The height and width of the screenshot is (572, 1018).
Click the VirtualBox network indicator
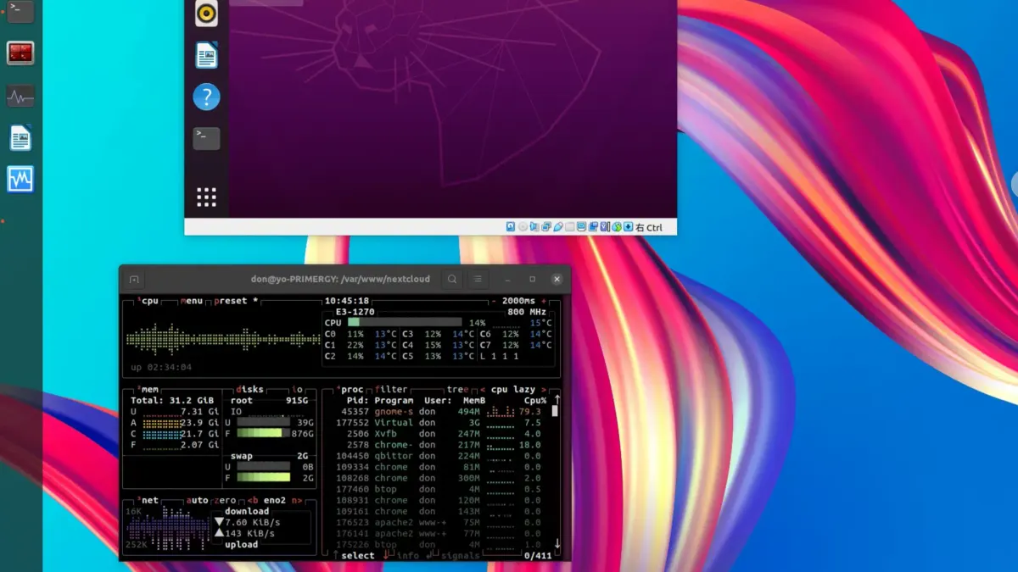546,227
